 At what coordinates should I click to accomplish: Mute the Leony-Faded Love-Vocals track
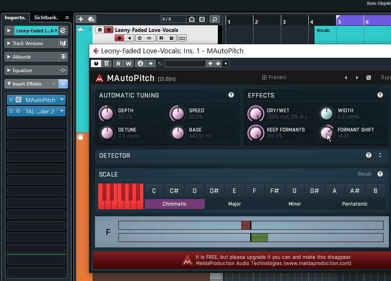pos(99,30)
